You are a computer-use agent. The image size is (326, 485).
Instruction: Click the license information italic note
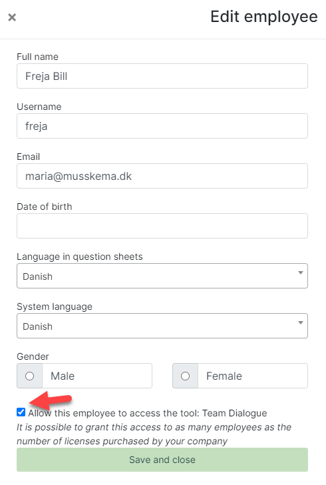click(154, 434)
